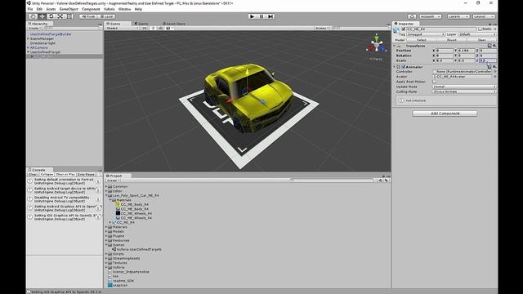Expand SceneManager in Hierarchy
523x294 pixels.
point(29,38)
